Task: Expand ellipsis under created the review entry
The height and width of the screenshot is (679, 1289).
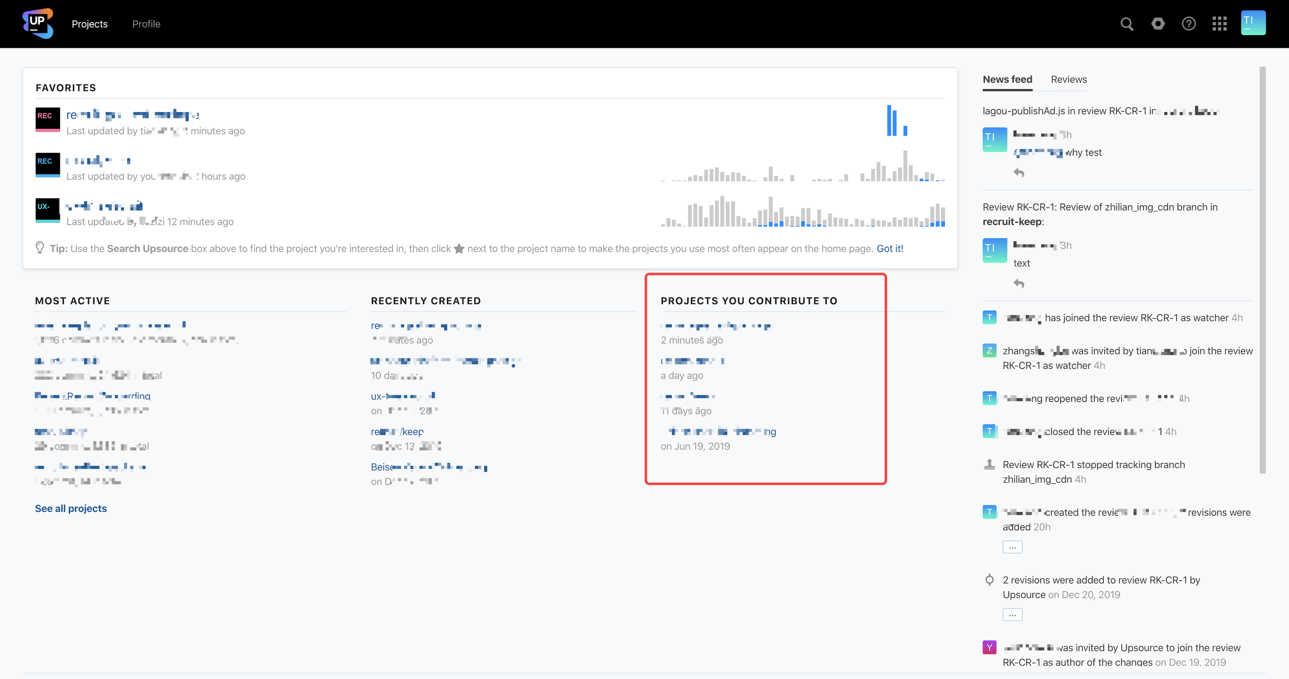Action: coord(1012,547)
